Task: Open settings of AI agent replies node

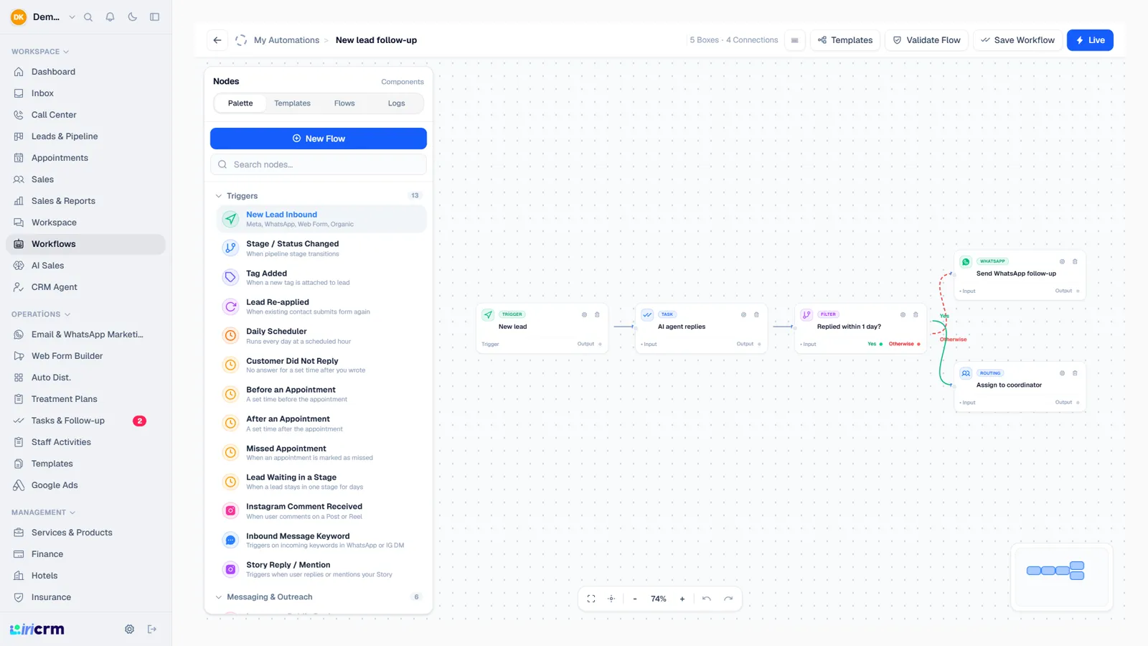Action: [x=743, y=314]
